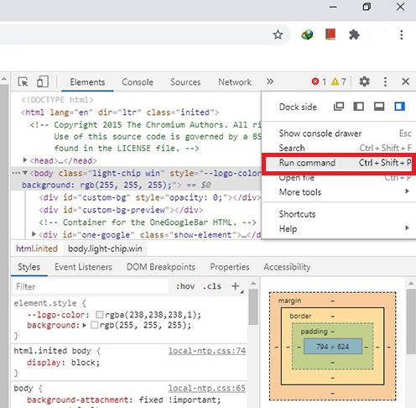The width and height of the screenshot is (416, 408).
Task: Bookmark this page with the star
Action: (278, 35)
